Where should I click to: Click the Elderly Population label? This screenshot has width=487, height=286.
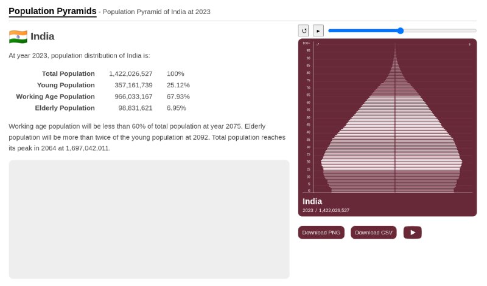(x=65, y=108)
